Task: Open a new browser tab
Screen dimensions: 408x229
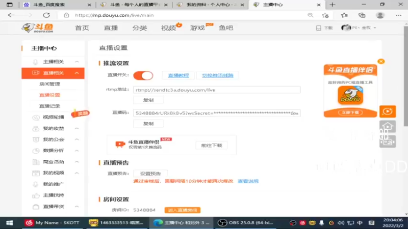Action: coord(333,5)
